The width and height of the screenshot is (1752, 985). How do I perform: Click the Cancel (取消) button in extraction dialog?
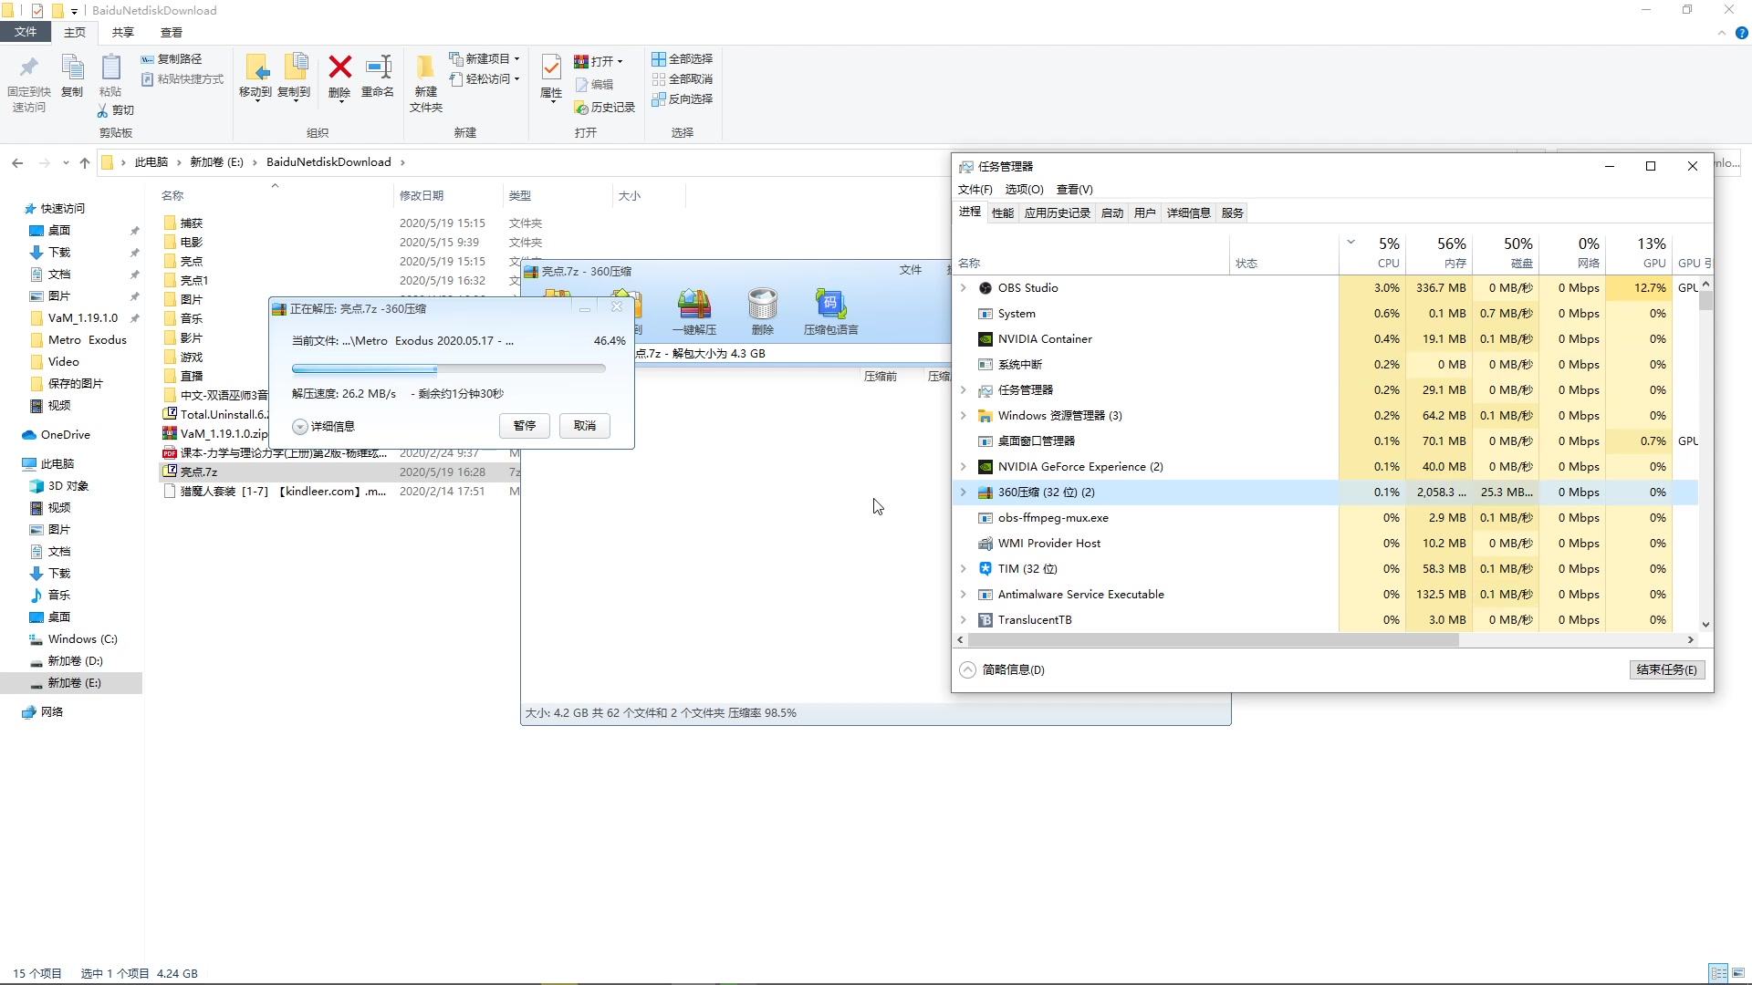(x=585, y=426)
